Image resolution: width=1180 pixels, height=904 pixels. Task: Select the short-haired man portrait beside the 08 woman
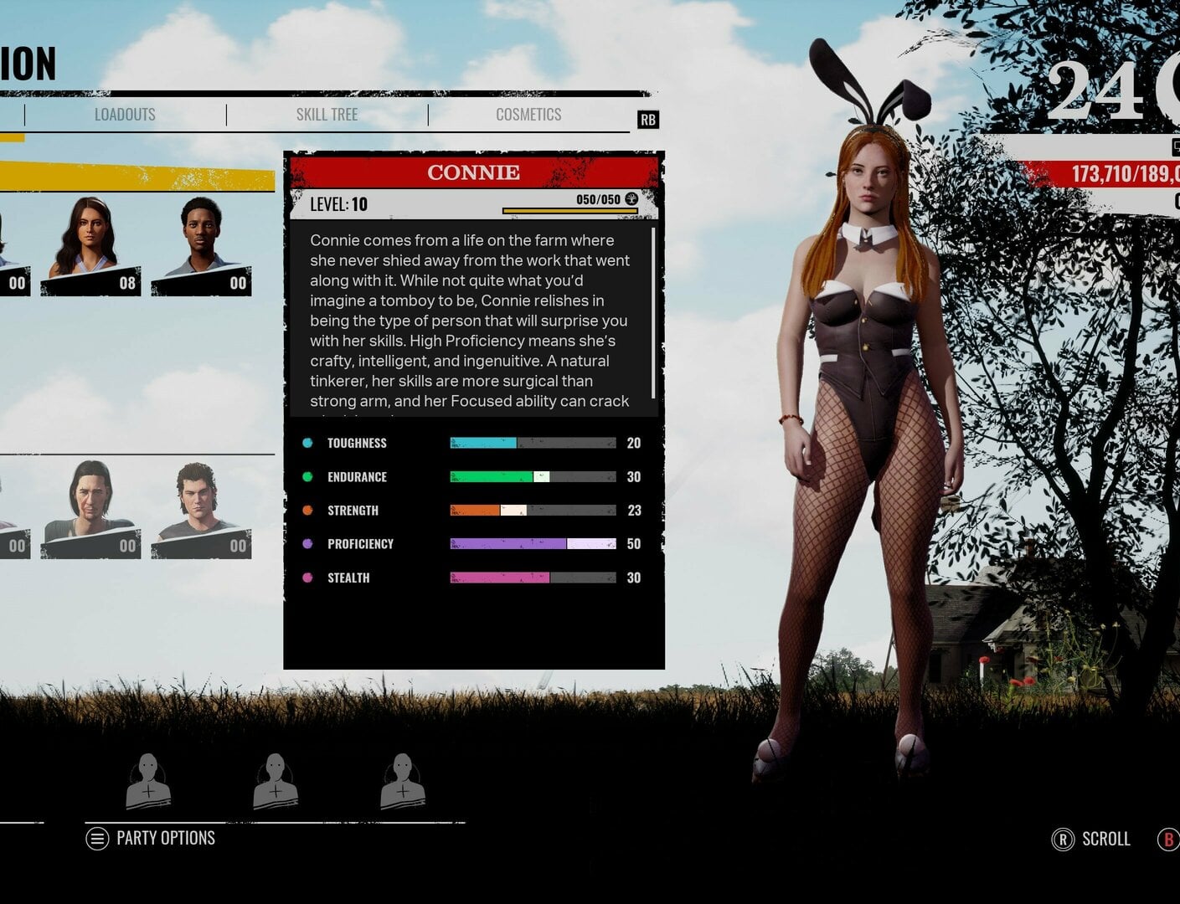(x=201, y=246)
